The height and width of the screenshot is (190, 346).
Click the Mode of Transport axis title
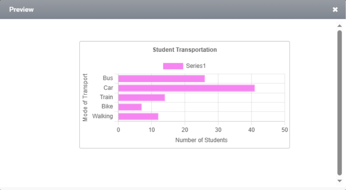coord(85,98)
